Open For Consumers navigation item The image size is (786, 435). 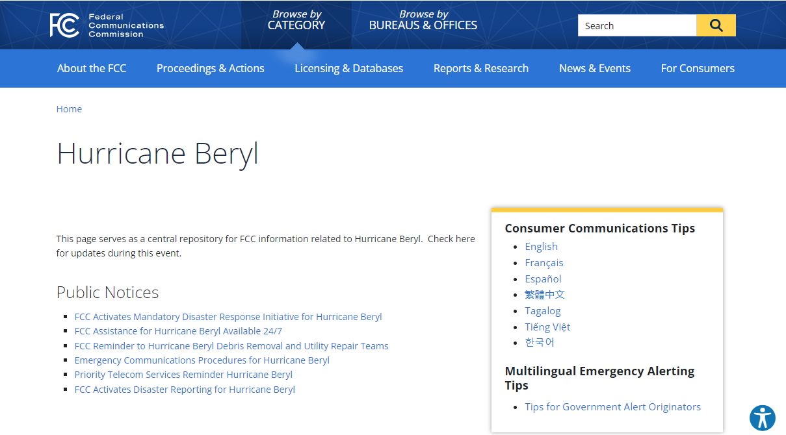point(698,68)
